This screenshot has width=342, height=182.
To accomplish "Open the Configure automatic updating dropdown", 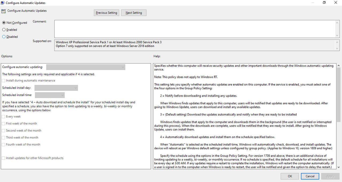I will [86, 67].
